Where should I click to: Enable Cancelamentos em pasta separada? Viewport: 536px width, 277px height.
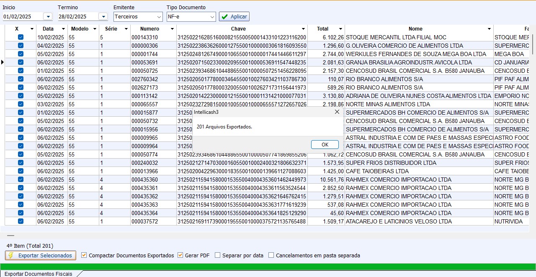point(271,255)
